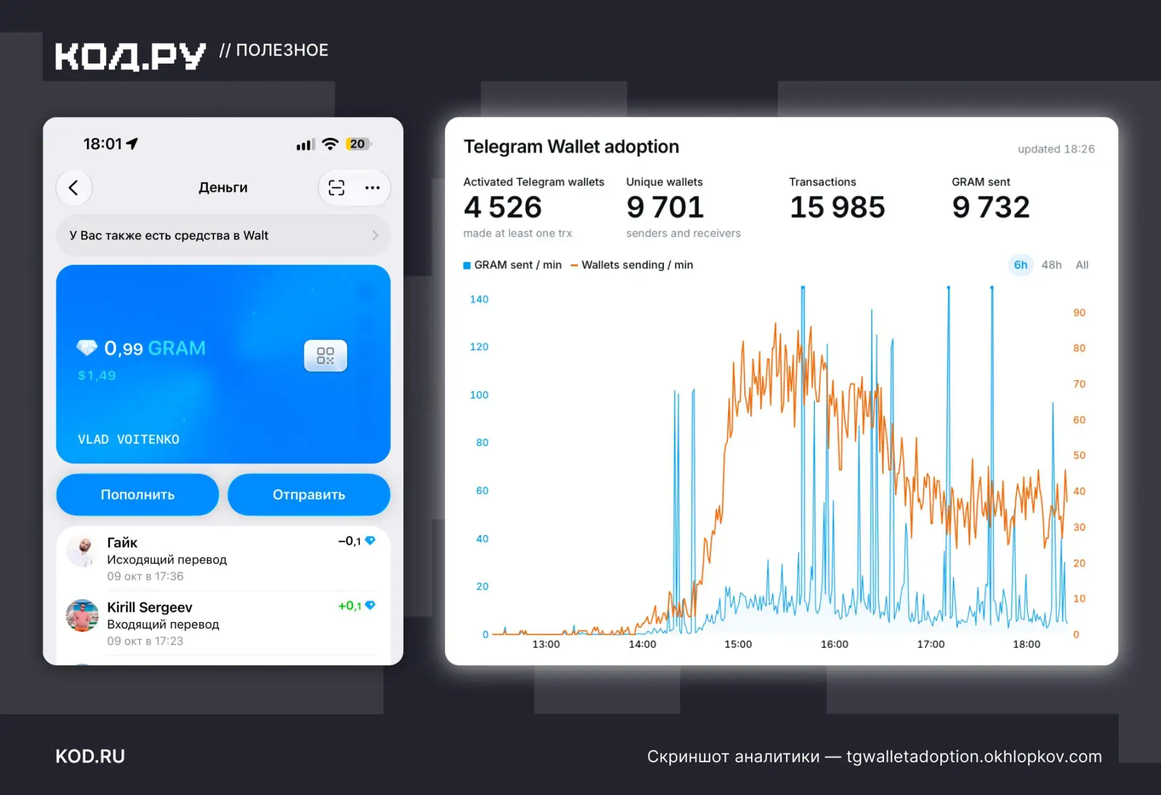The image size is (1161, 795).
Task: Switch chart to the 48h range
Action: [x=1052, y=265]
